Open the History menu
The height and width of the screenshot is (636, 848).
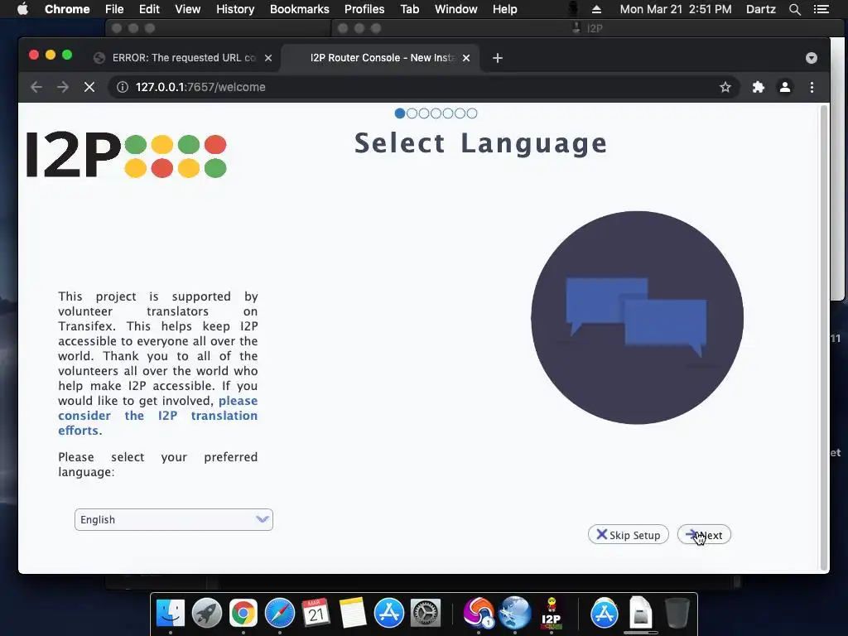[x=234, y=9]
